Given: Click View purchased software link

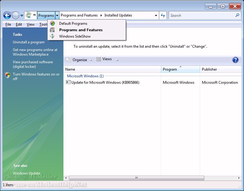Looking at the screenshot, I should (x=33, y=64).
